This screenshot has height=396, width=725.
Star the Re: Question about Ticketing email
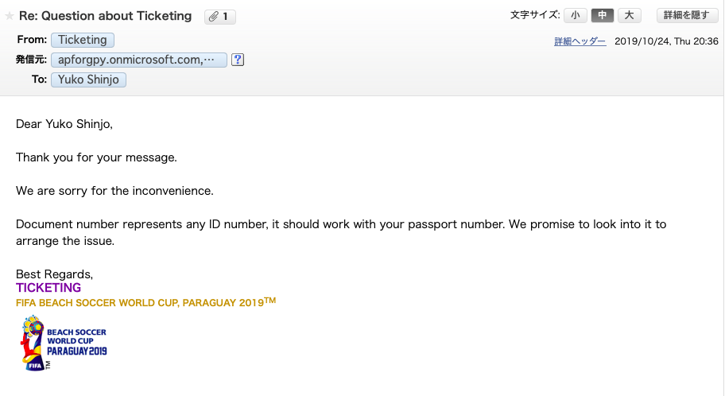(10, 16)
